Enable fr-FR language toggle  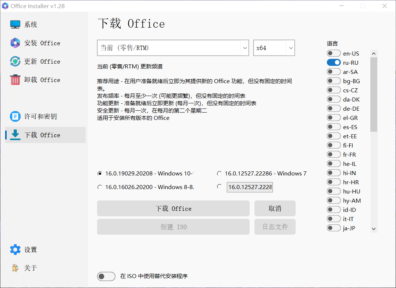pyautogui.click(x=333, y=154)
